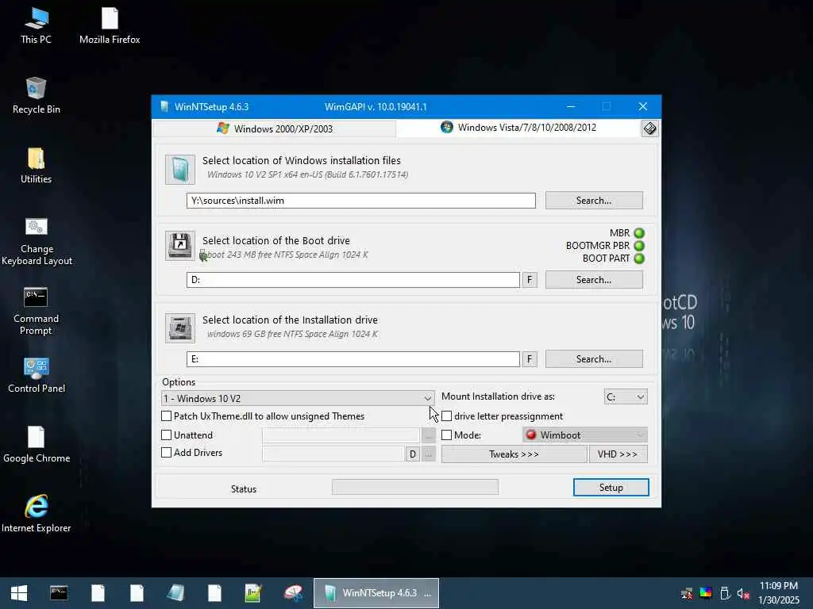Click the 'Windows 10 V2 SP1 x64 en-US' build text
The width and height of the screenshot is (813, 609).
[307, 174]
